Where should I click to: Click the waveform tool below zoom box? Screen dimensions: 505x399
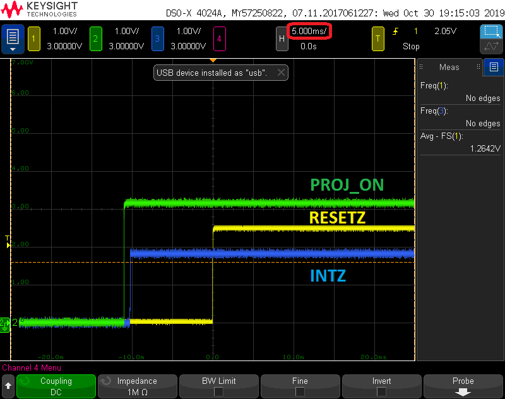coord(492,46)
